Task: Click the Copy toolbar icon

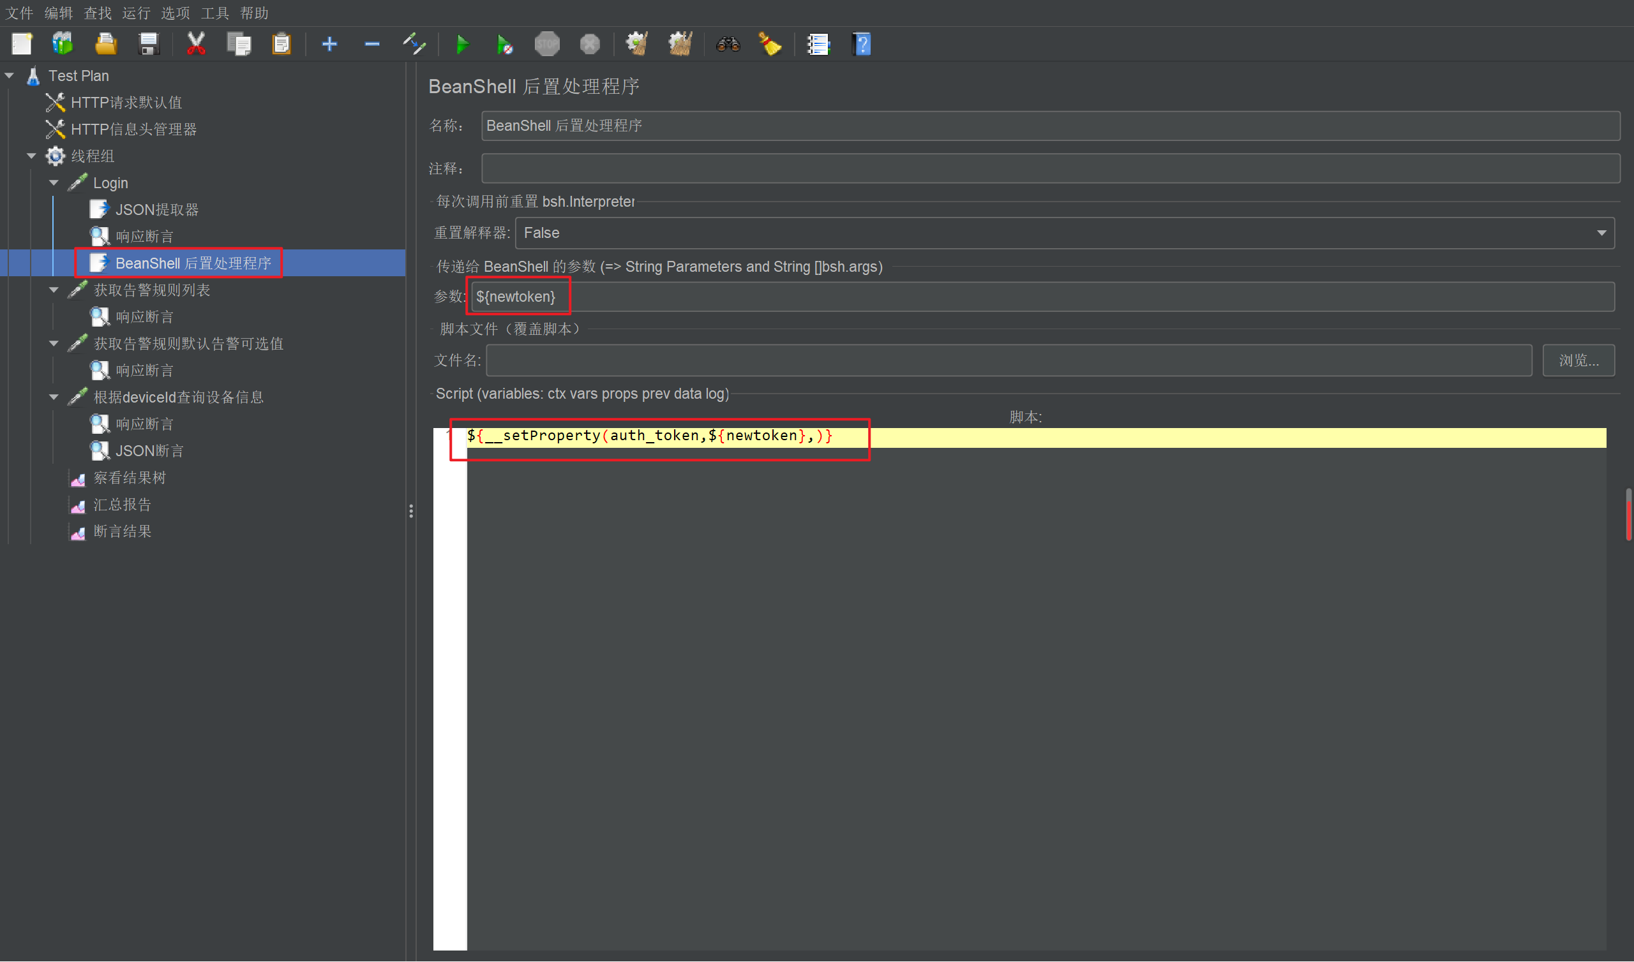Action: pyautogui.click(x=239, y=44)
